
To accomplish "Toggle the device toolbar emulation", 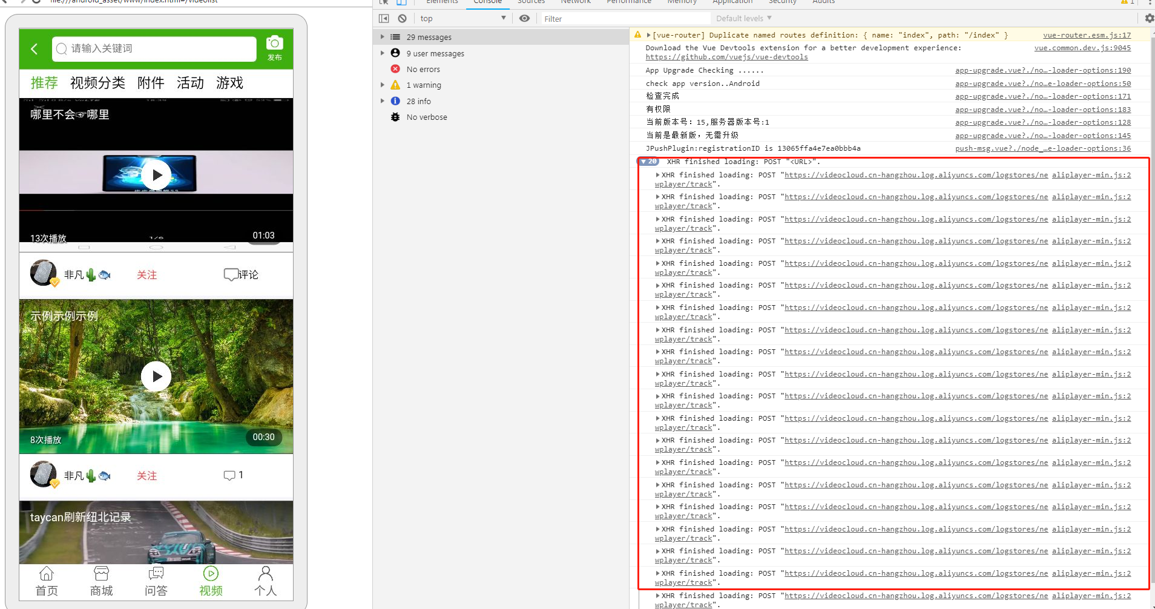I will [x=402, y=2].
